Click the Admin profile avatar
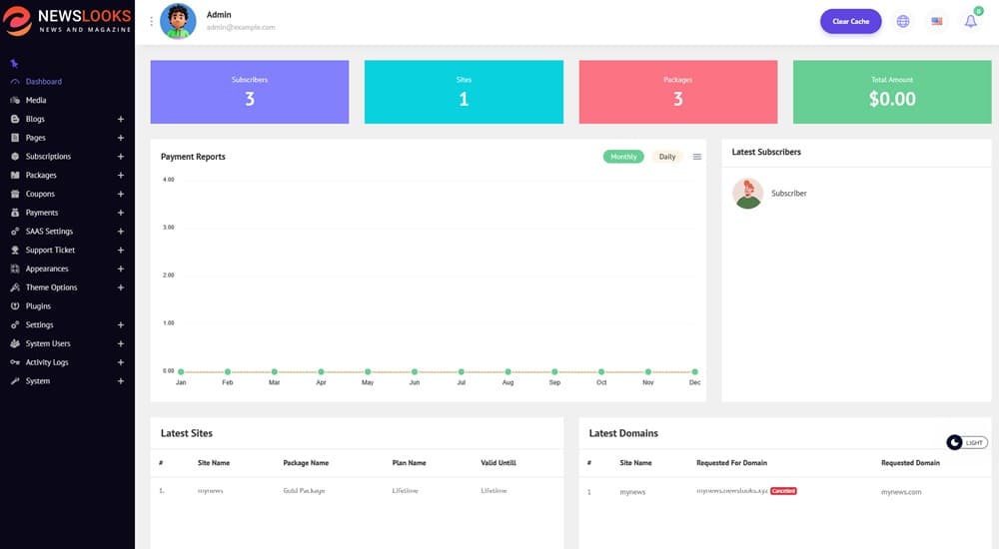 (x=178, y=21)
